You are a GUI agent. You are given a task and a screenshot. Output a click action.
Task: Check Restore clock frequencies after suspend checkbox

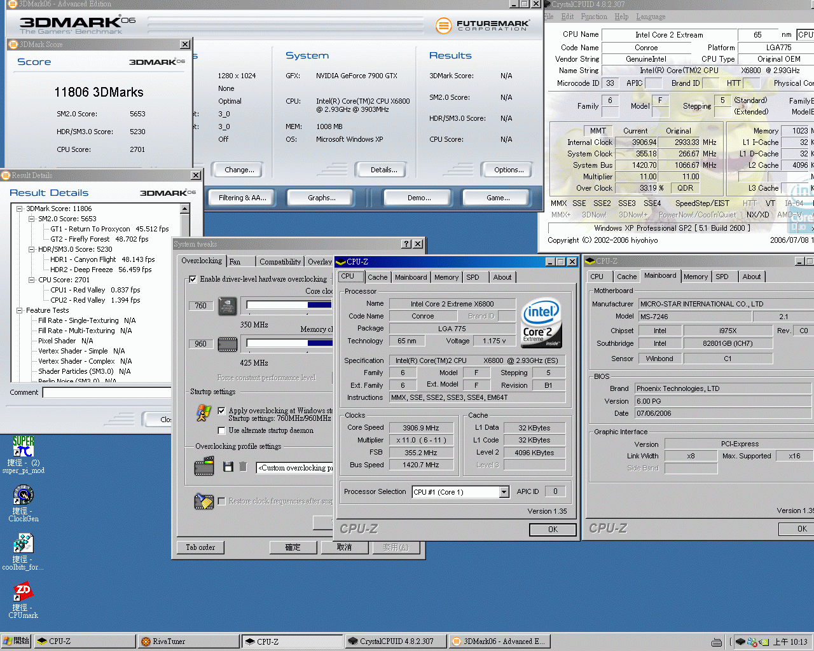coord(221,501)
